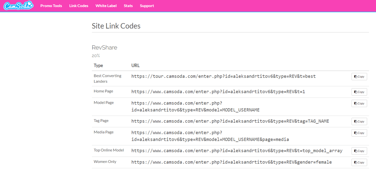Select the URL ending page=media
This screenshot has height=170, width=376.
pyautogui.click(x=210, y=136)
